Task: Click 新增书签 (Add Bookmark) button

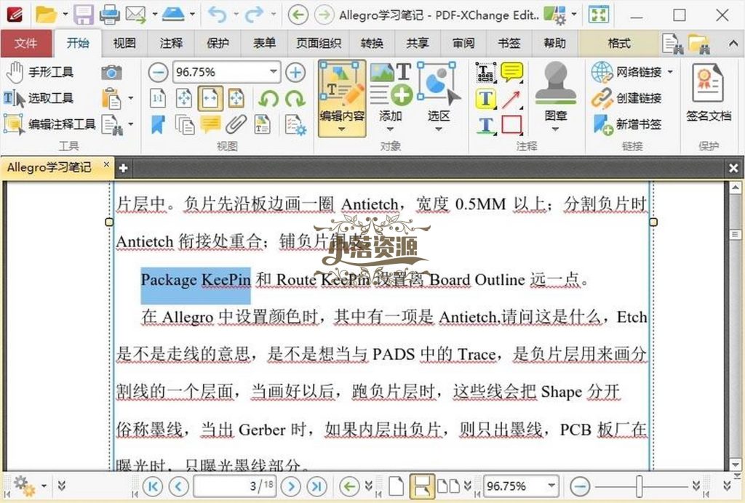Action: coord(626,124)
